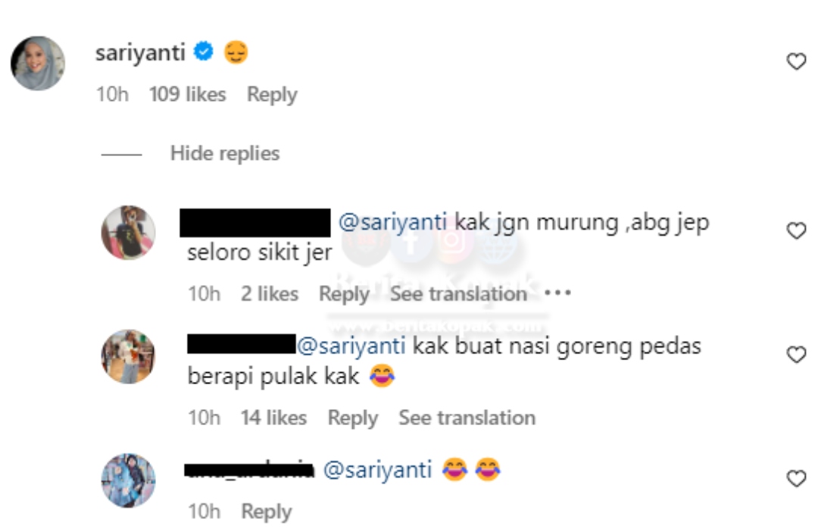Open sariyanti's profile picture

click(x=38, y=63)
